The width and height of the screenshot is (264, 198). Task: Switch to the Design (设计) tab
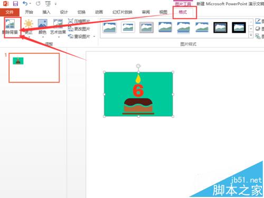[64, 12]
